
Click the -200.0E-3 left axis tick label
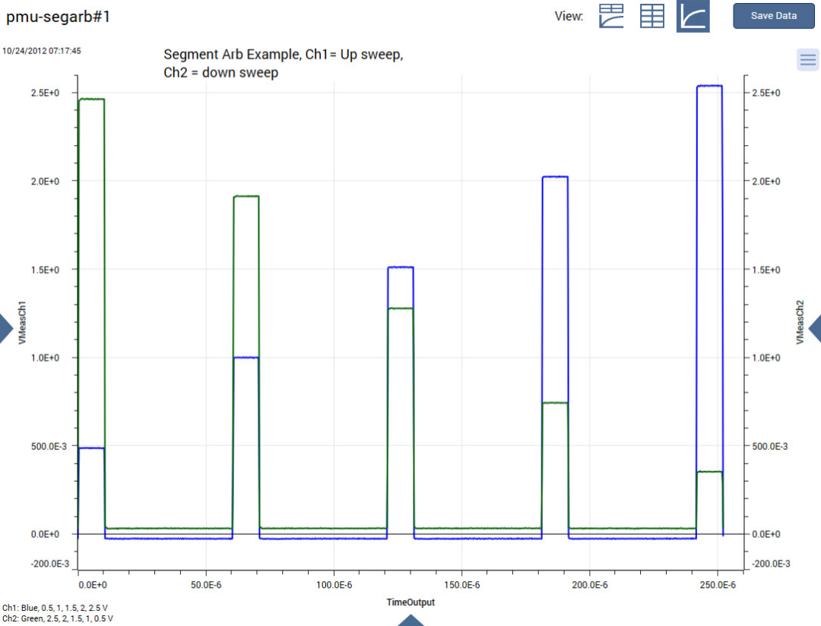[49, 563]
